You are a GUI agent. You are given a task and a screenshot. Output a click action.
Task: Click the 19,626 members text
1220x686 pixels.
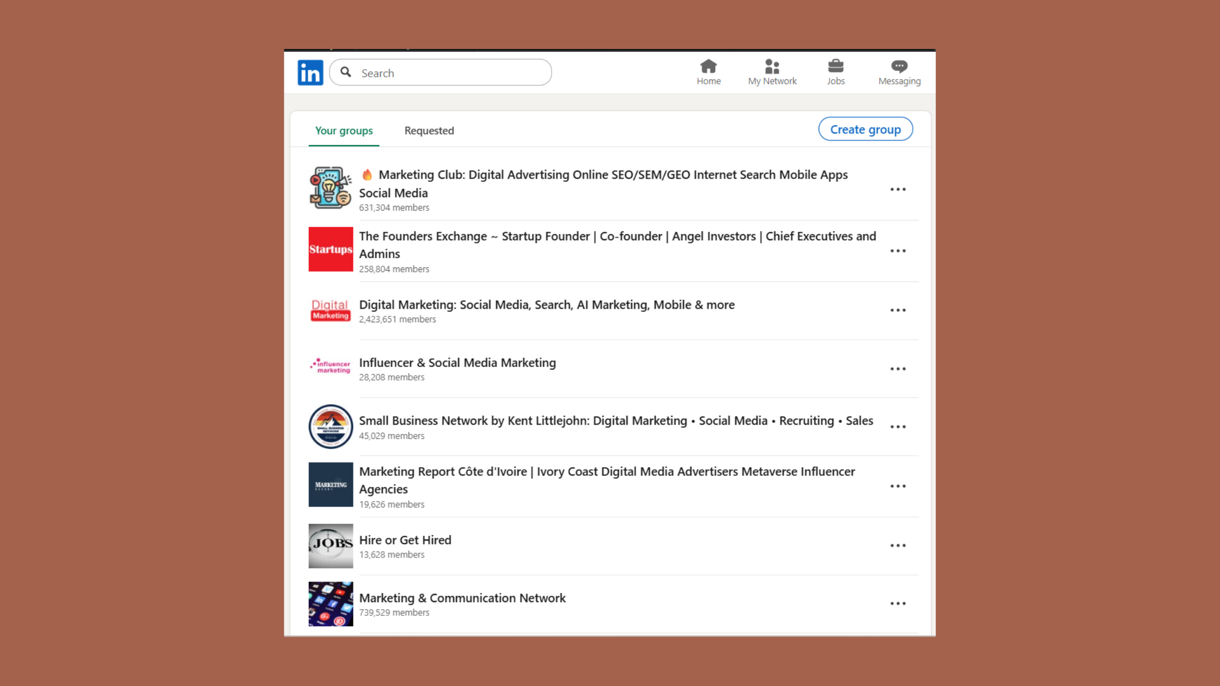(x=392, y=504)
